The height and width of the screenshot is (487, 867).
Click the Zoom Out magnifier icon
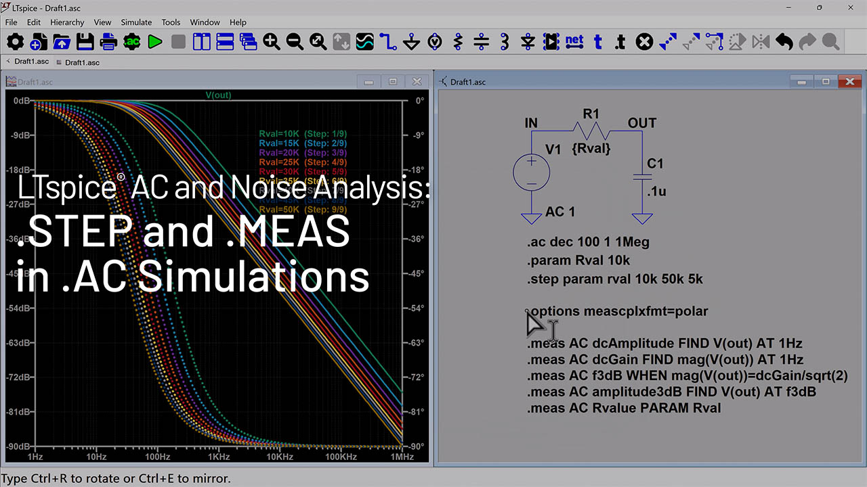tap(295, 42)
